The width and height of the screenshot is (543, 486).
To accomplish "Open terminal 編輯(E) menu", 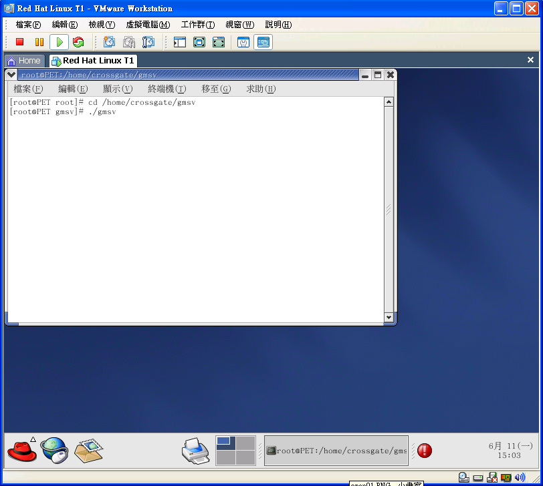I will (x=73, y=89).
